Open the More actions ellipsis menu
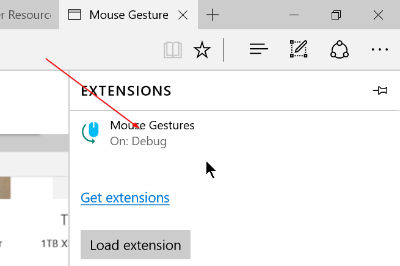The width and height of the screenshot is (400, 266). click(380, 49)
